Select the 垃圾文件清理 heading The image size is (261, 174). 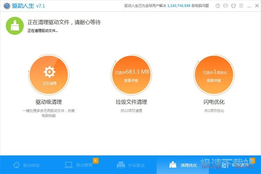coord(131,102)
